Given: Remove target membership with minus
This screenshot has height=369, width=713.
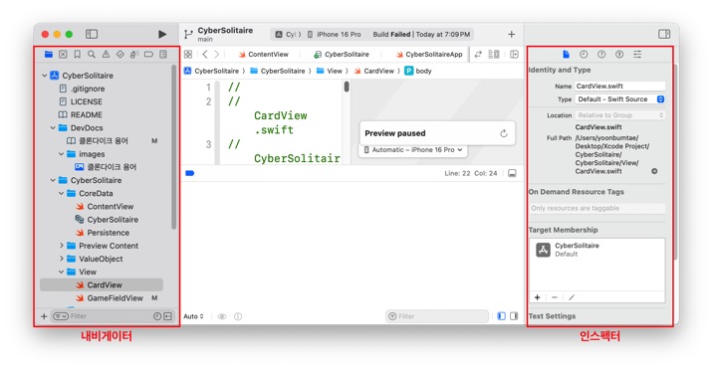Looking at the screenshot, I should pyautogui.click(x=555, y=297).
